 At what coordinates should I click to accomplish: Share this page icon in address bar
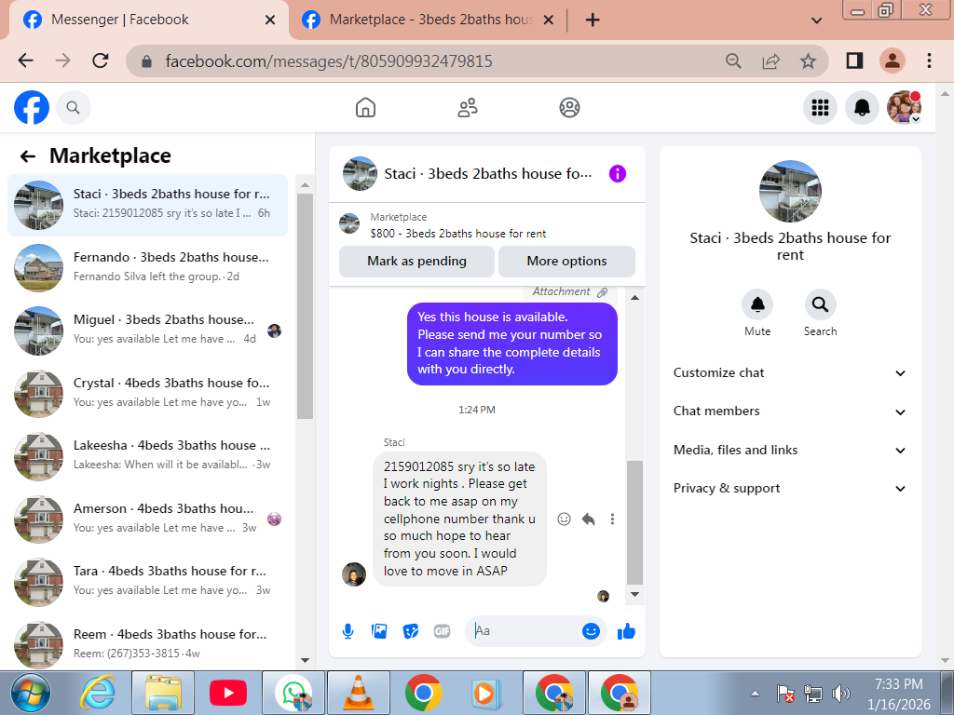(x=770, y=61)
